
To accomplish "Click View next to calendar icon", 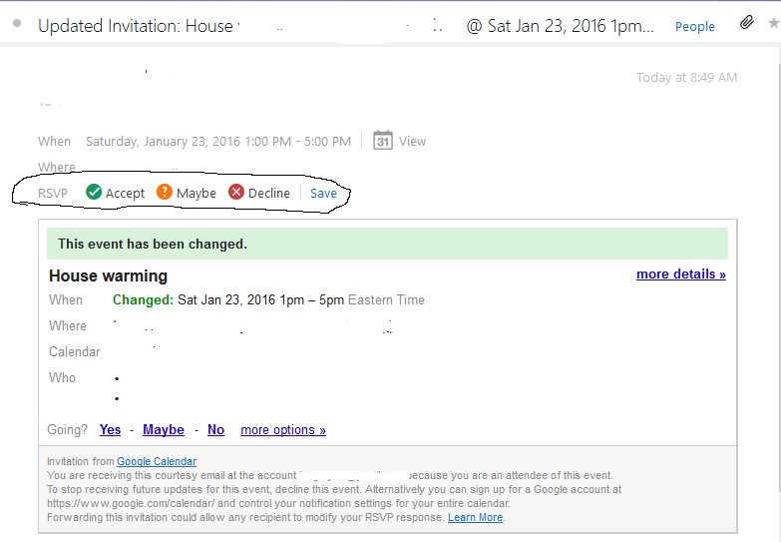I will 412,142.
